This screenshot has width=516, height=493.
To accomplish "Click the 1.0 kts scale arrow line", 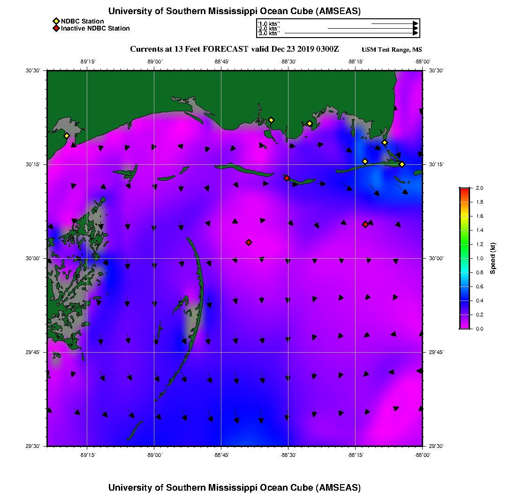I will pyautogui.click(x=392, y=23).
